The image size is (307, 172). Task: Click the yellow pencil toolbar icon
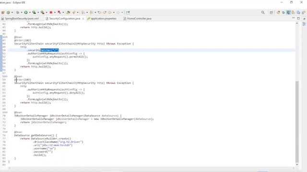pos(74,12)
